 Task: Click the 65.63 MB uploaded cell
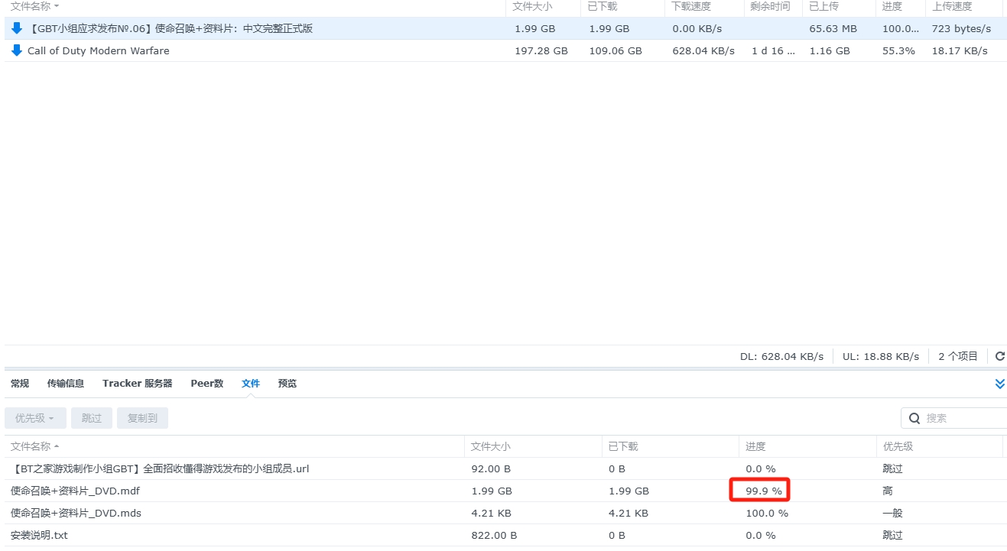tap(833, 28)
